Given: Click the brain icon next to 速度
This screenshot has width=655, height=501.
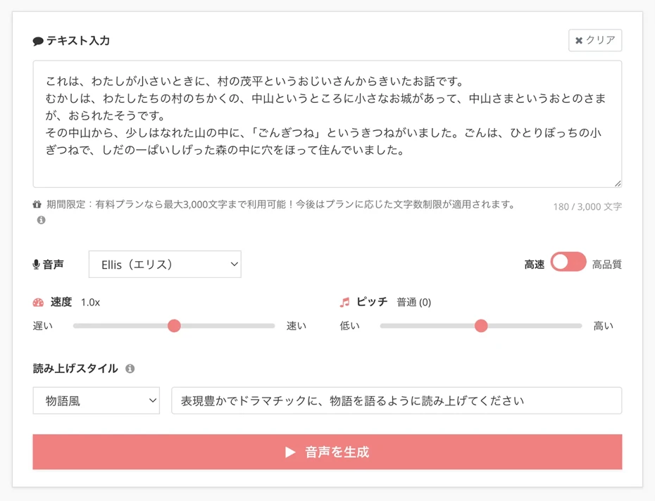Looking at the screenshot, I should (39, 302).
